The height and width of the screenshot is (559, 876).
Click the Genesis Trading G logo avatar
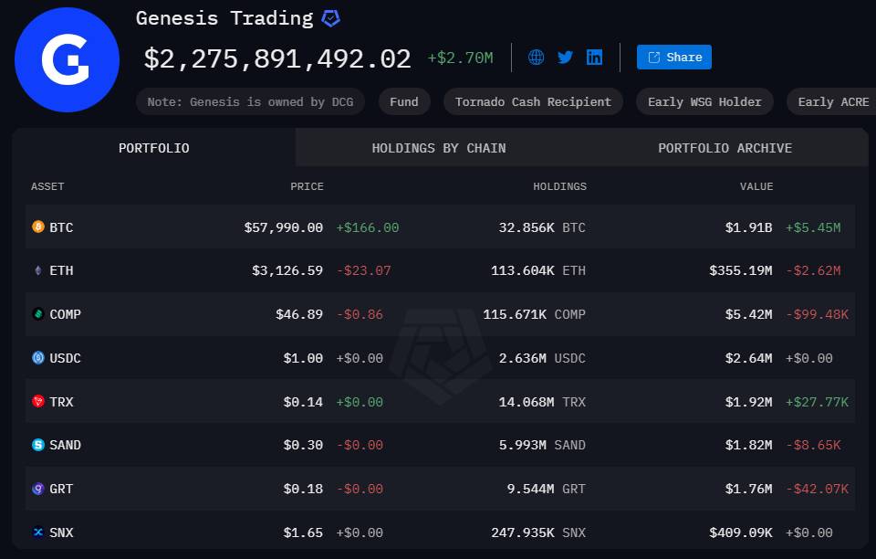(67, 59)
